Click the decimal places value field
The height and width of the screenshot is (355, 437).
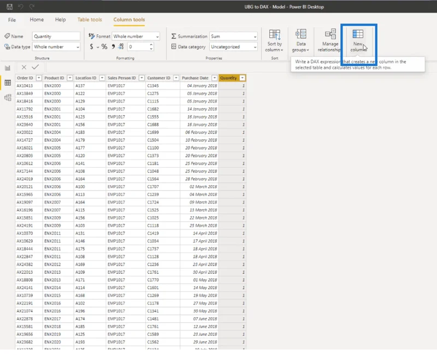(138, 47)
